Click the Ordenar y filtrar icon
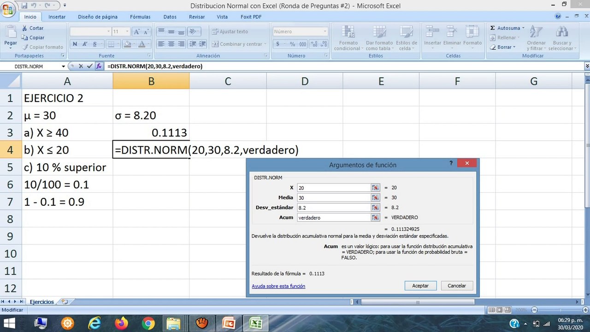Screen dimensions: 590x332 (536, 32)
